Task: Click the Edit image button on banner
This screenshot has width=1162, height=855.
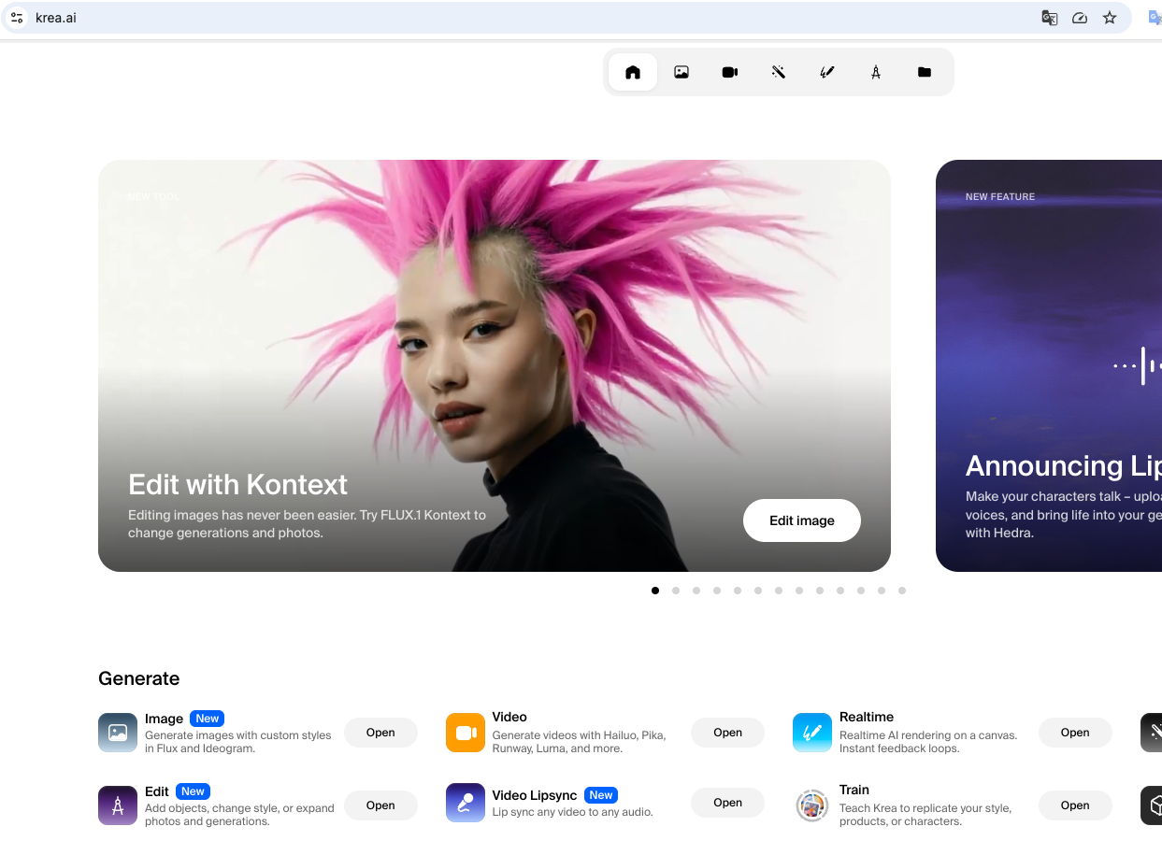Action: pos(801,520)
